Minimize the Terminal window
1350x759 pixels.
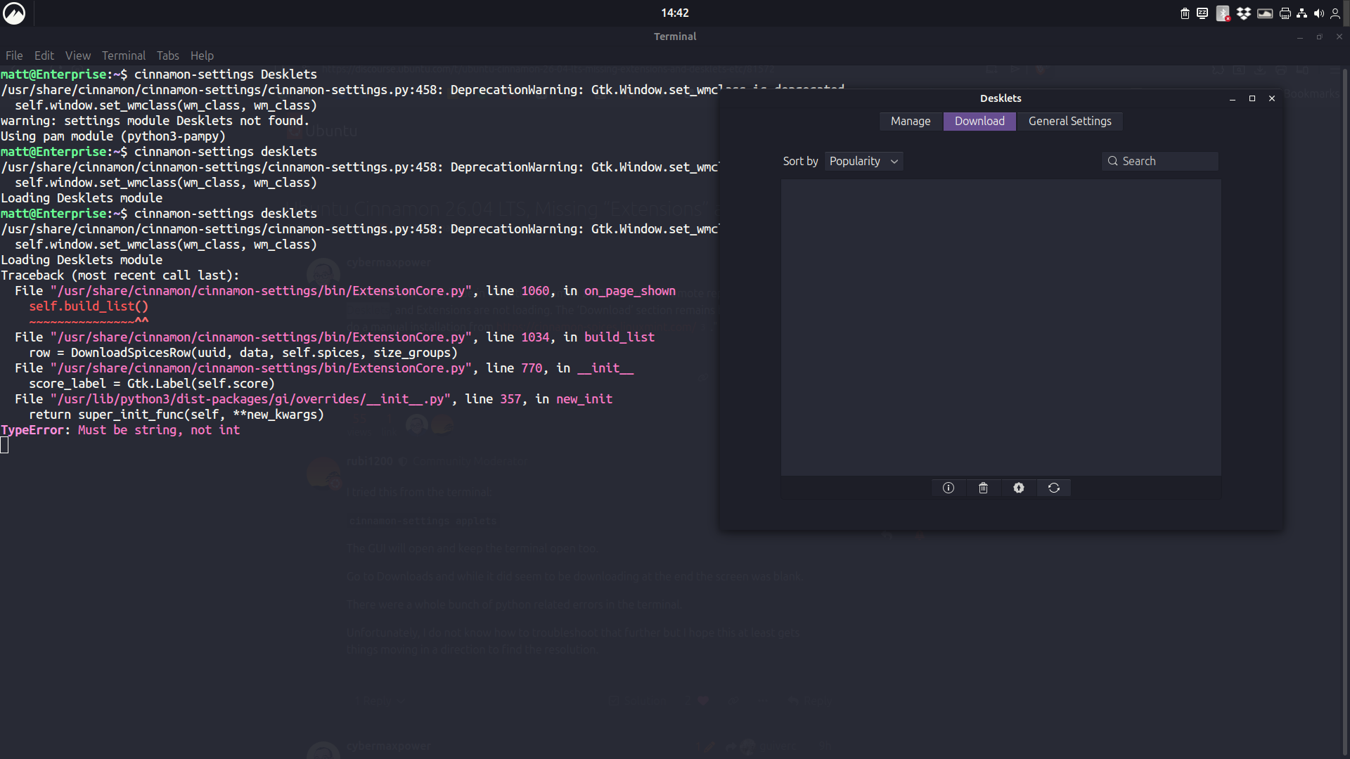pos(1300,37)
